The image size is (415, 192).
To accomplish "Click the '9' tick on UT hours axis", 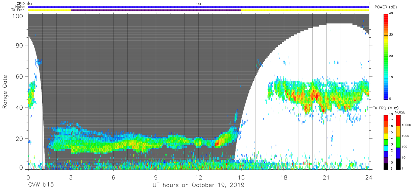I will [x=156, y=177].
